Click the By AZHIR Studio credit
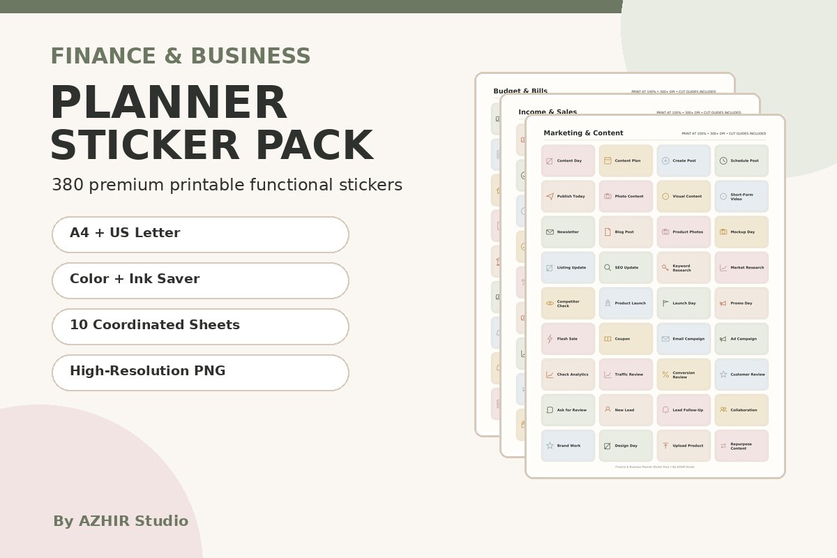This screenshot has width=837, height=558. coord(121,521)
